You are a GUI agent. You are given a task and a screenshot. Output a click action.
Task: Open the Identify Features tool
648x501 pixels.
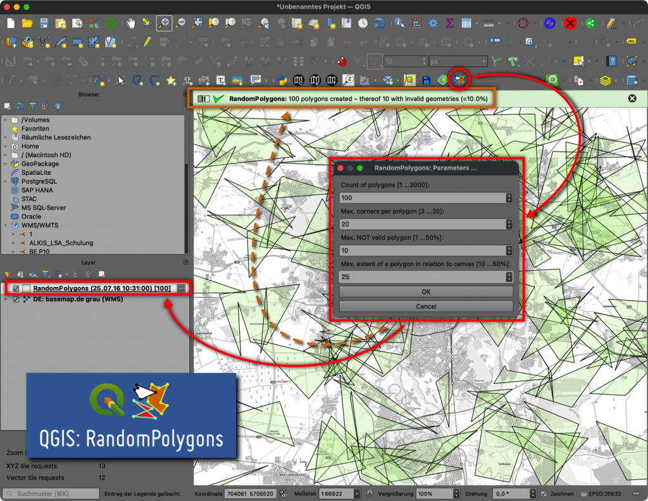click(400, 23)
